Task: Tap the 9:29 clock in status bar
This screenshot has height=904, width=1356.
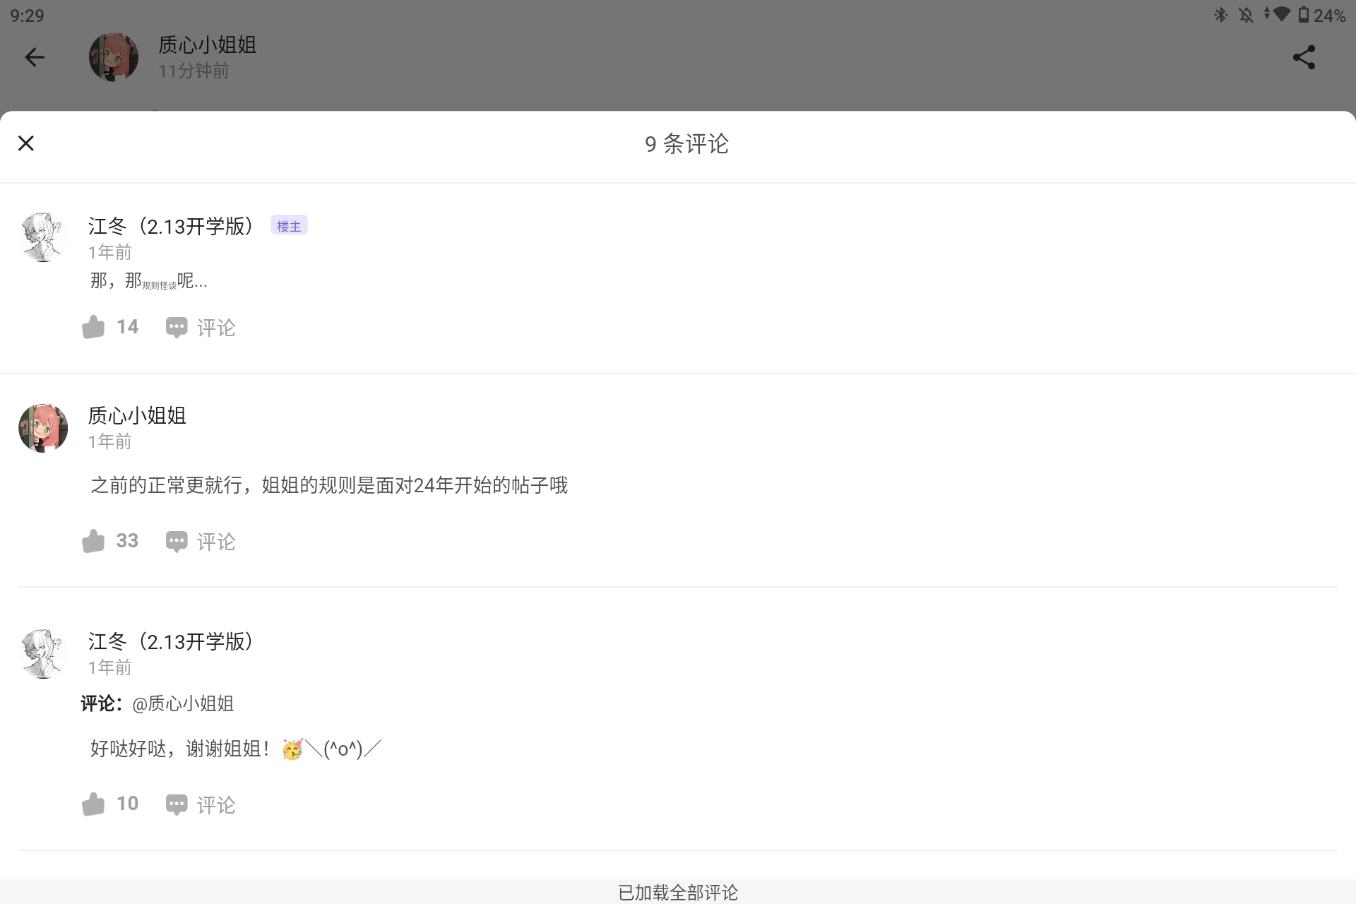Action: (27, 16)
